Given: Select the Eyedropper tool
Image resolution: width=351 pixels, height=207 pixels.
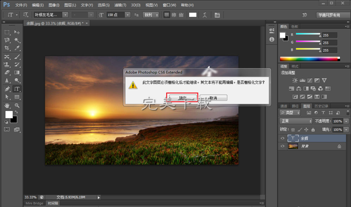Looking at the screenshot, I should (x=17, y=48).
